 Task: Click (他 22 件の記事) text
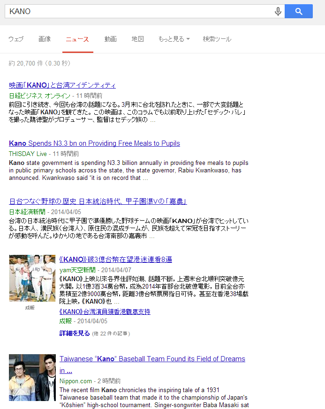point(111,334)
